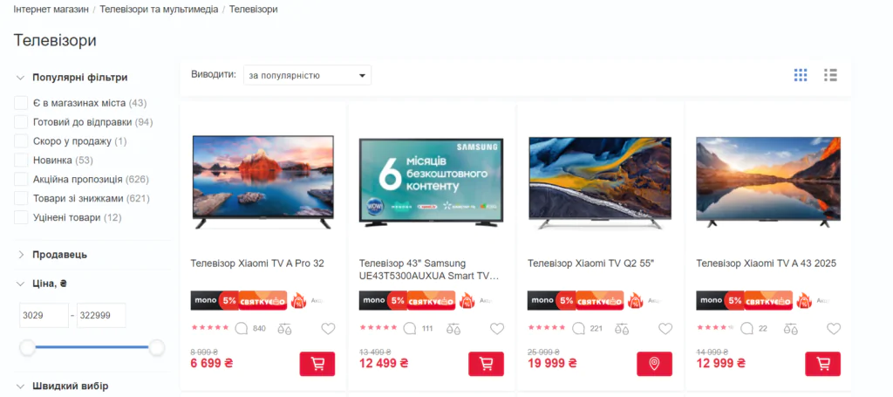Add Xiaomi TV A Pro 32 to wishlist
This screenshot has width=893, height=397.
pos(328,329)
